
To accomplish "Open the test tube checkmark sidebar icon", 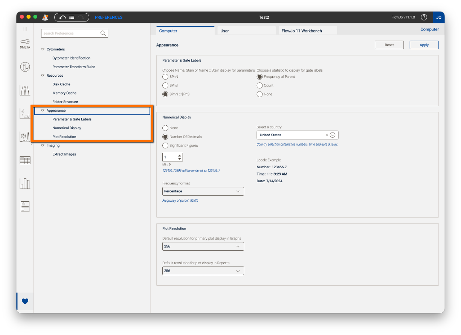I will tap(25, 67).
